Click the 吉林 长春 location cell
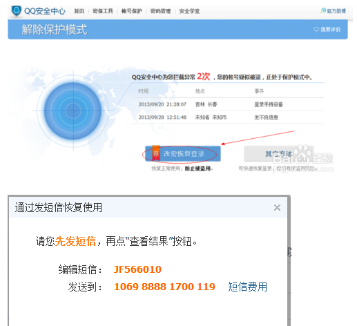Viewport: 357px width, 326px height. [x=206, y=104]
